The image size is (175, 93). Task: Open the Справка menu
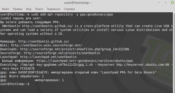(x=69, y=9)
